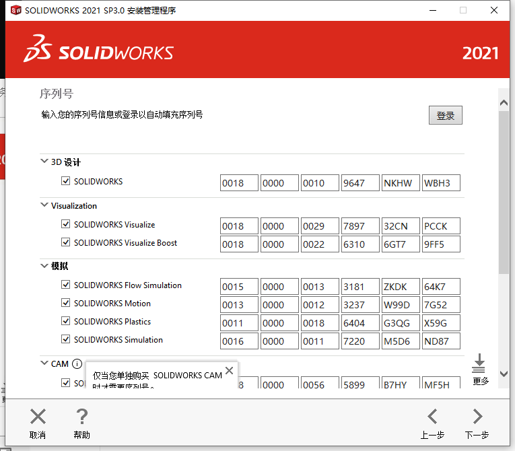Disable the SOLIDWORKS Plastics checkbox

click(66, 321)
